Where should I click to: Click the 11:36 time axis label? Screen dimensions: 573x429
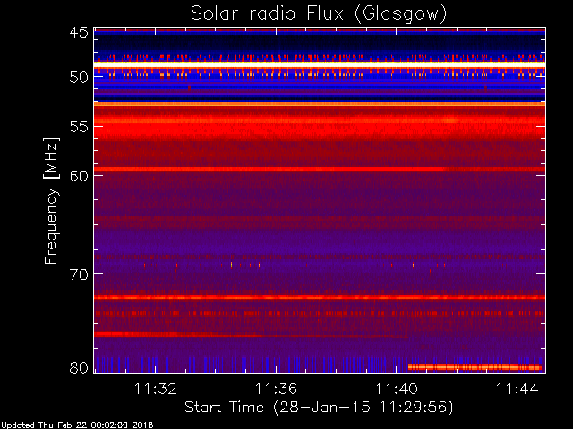(276, 389)
